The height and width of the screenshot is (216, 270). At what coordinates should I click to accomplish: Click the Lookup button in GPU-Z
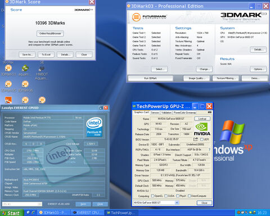click(x=202, y=119)
